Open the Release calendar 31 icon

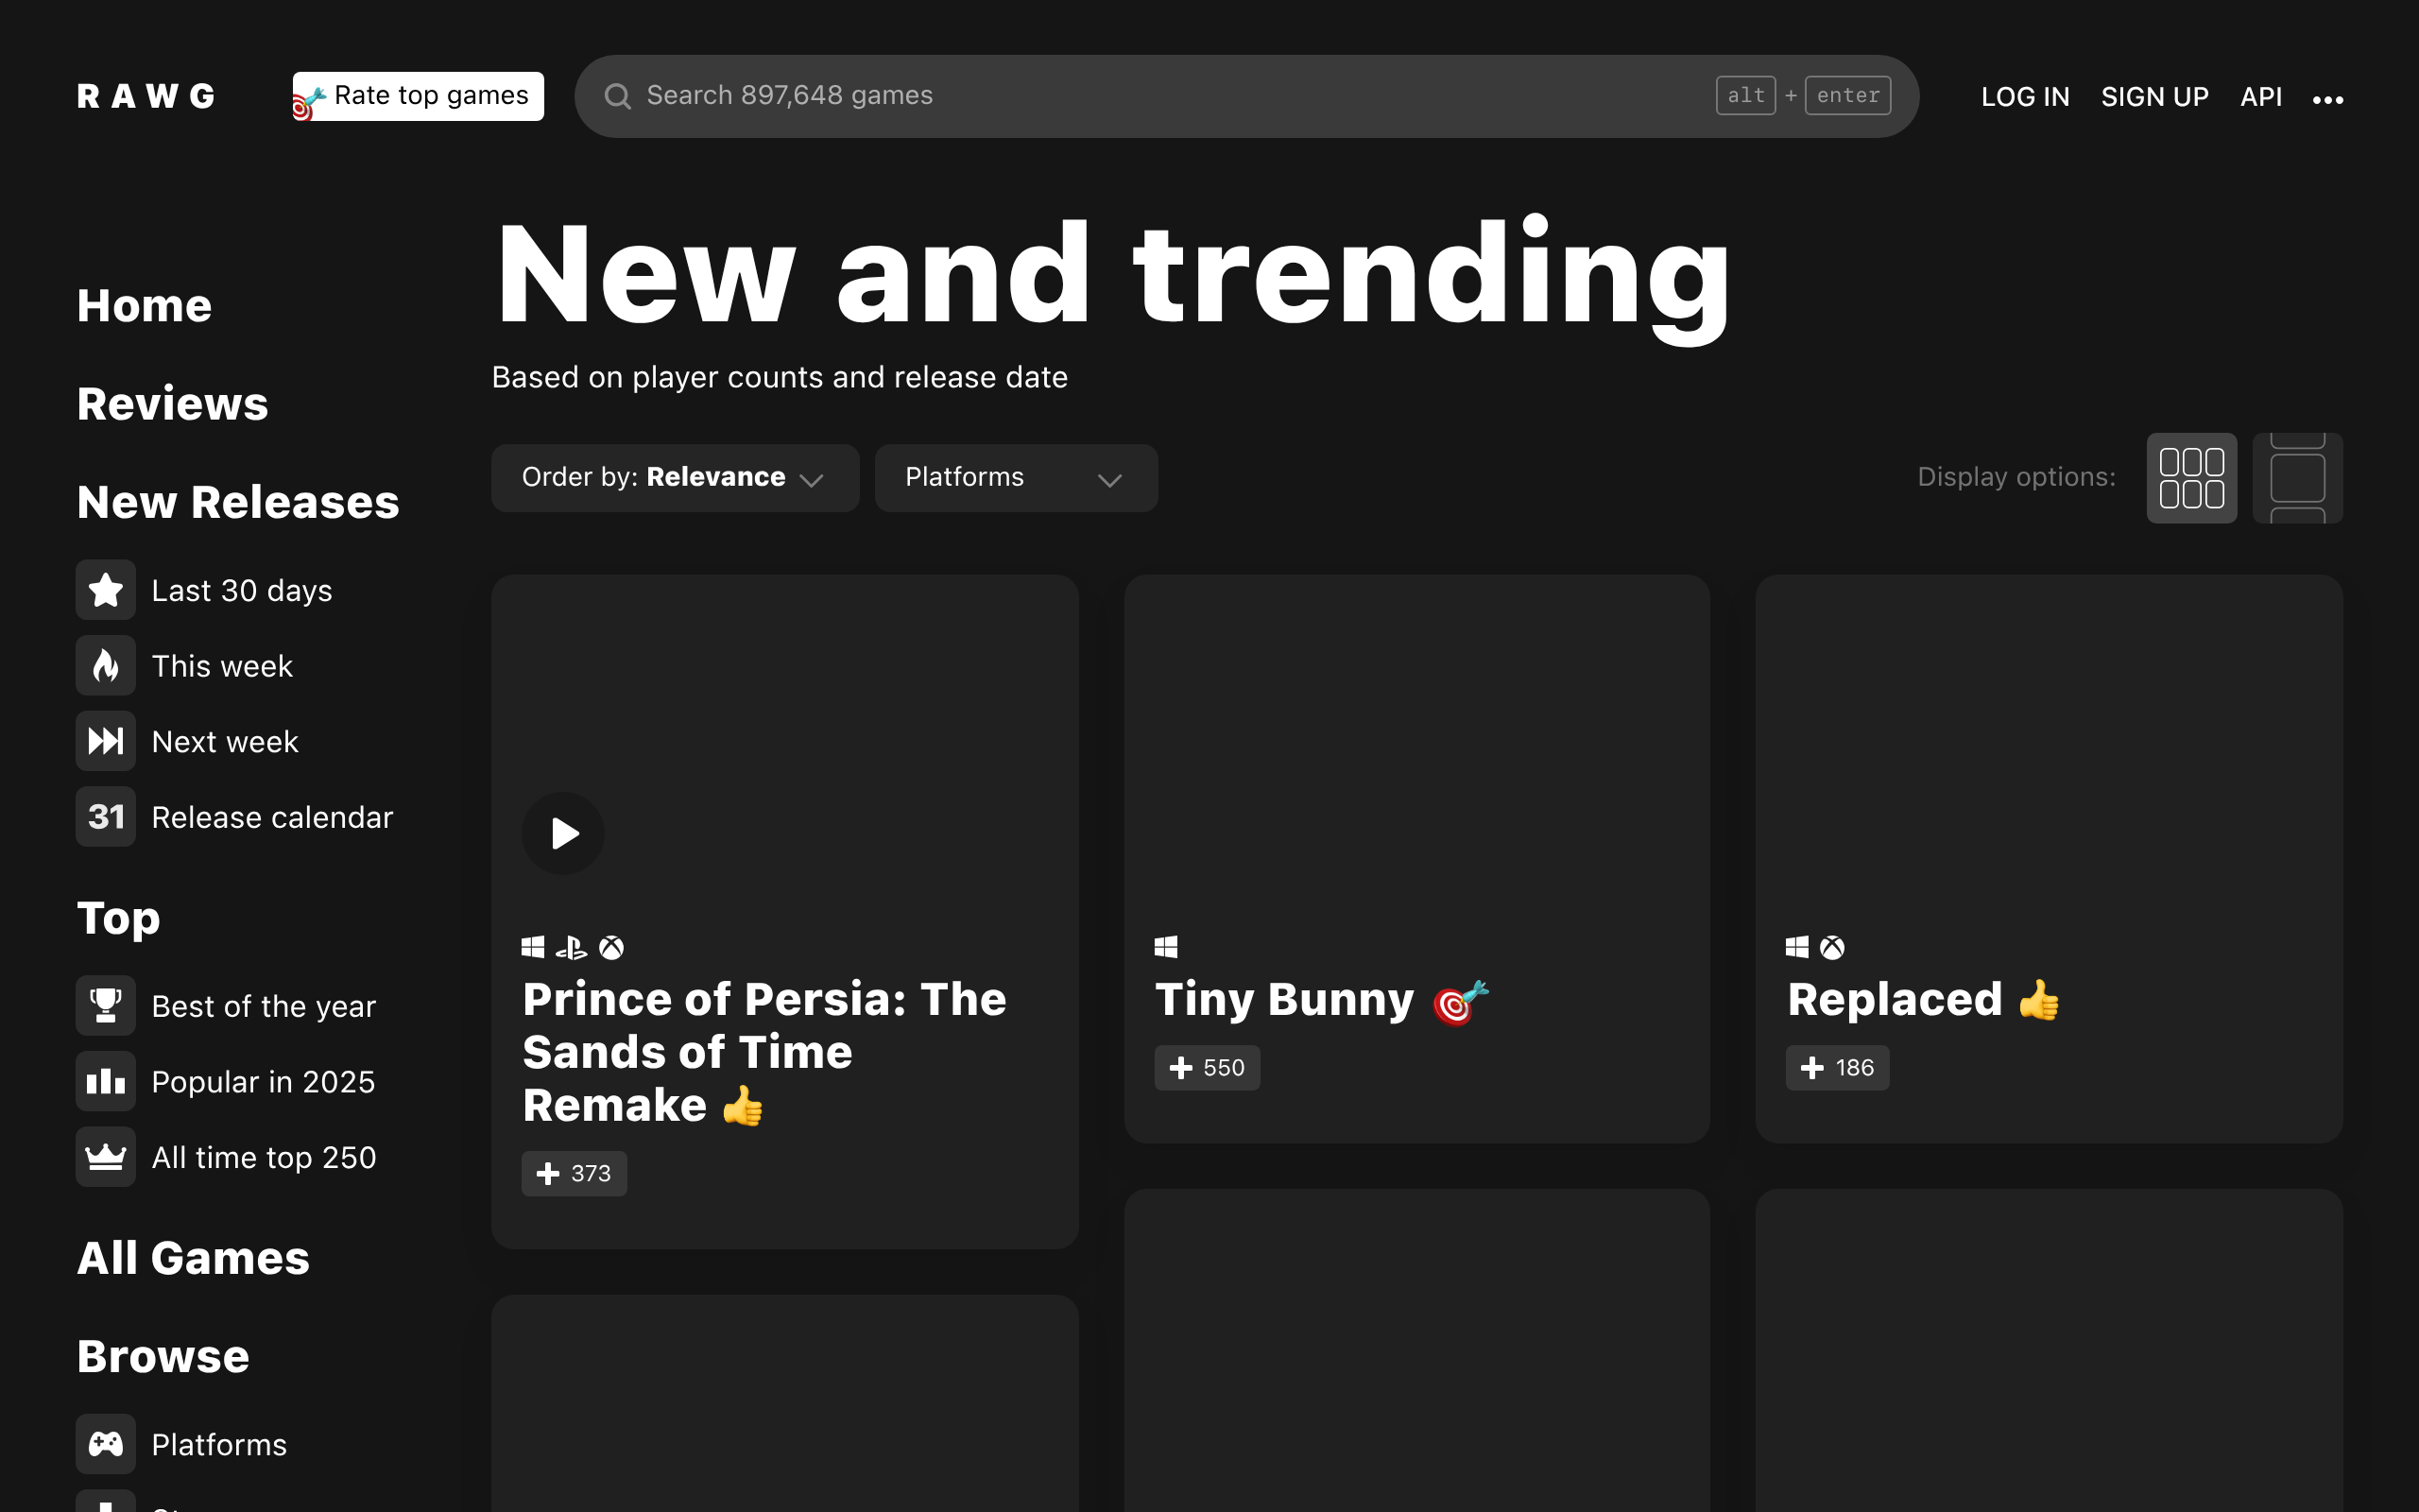coord(105,817)
